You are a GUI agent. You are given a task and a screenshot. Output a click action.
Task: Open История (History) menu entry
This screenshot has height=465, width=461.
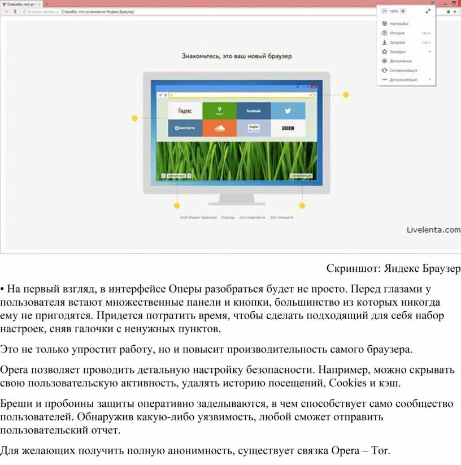[397, 33]
